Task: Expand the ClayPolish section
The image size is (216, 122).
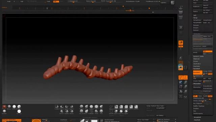Action: coord(196,66)
